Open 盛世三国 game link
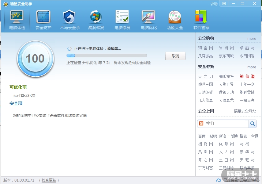This screenshot has width=262, height=184. point(205,84)
